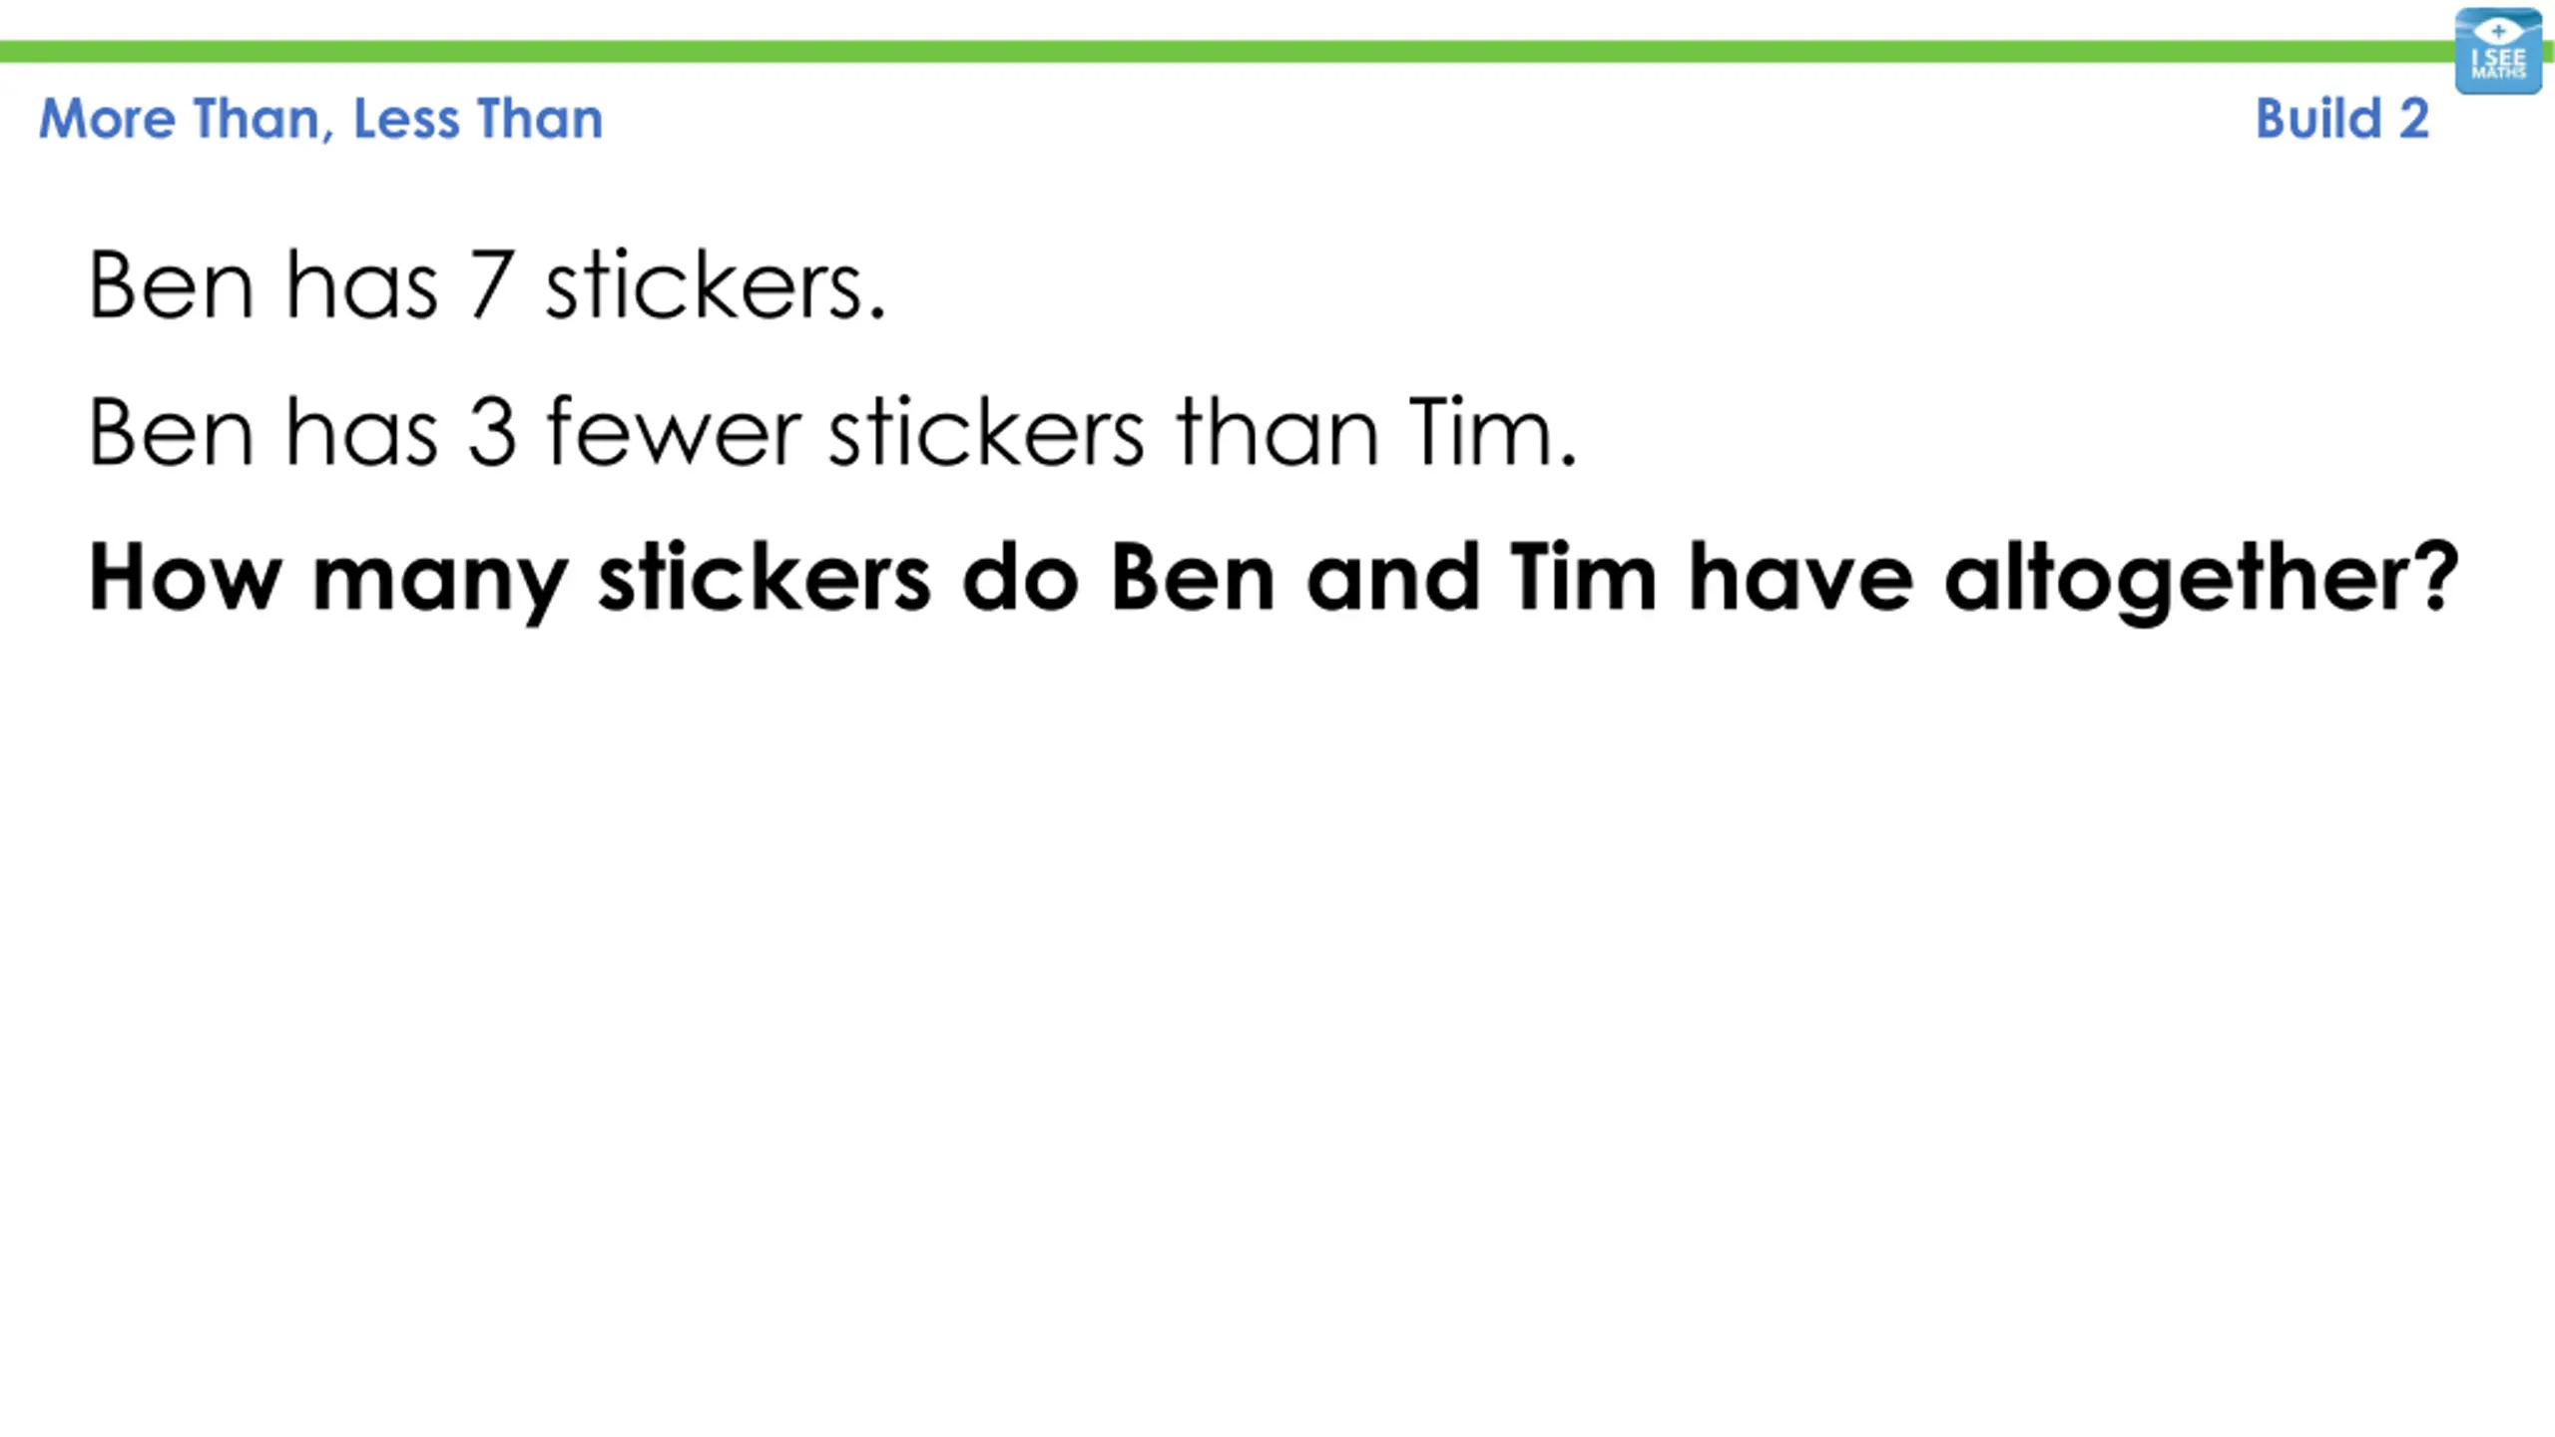
Task: Click the digit 2 in Build 2
Action: [x=2413, y=119]
